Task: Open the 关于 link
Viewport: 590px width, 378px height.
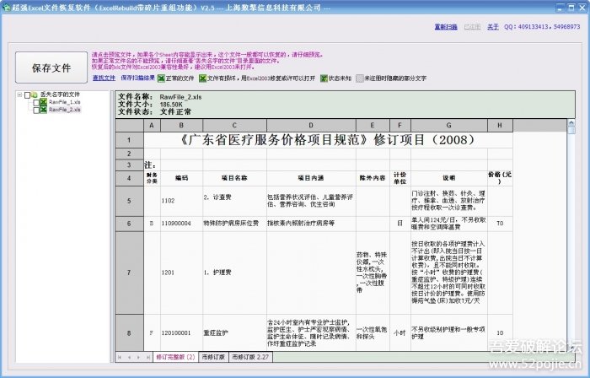Action: (x=493, y=27)
